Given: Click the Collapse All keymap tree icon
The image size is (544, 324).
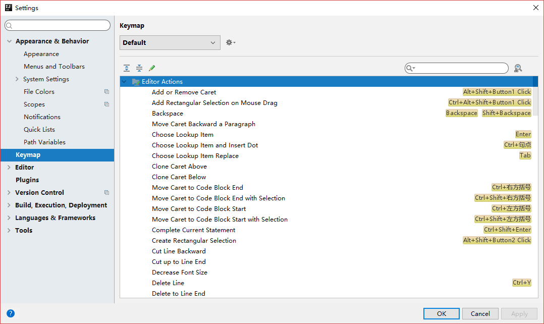Looking at the screenshot, I should 139,68.
